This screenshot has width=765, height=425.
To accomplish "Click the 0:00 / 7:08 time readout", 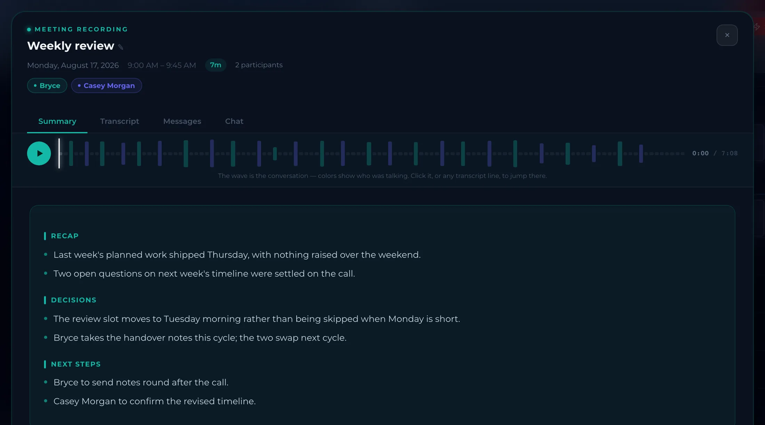I will [x=715, y=153].
